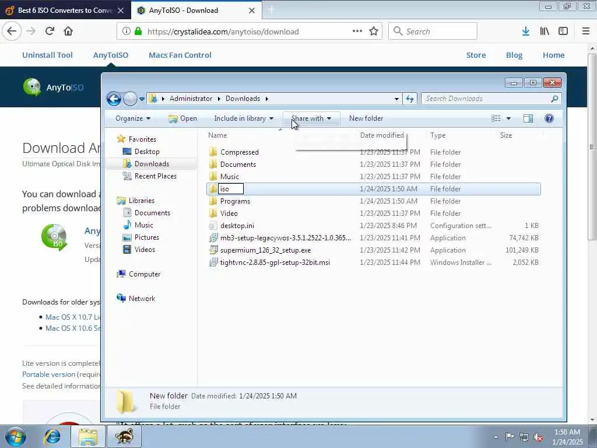The width and height of the screenshot is (597, 448).
Task: Select the Compressed folder
Action: pyautogui.click(x=239, y=152)
